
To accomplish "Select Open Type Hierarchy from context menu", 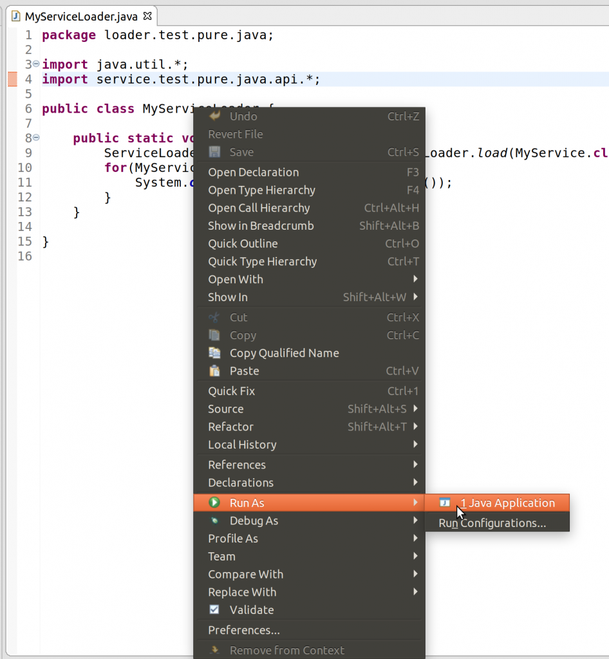I will tap(261, 190).
